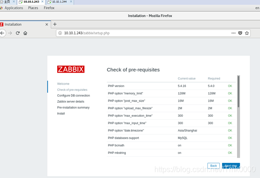260x178 pixels.
Task: Click the Install step in sidebar
Action: coord(61,113)
